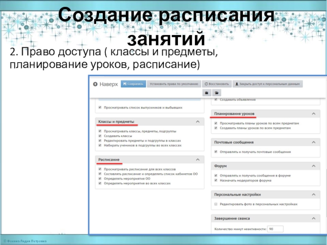
Task: Click the Наверх link text
Action: coord(109,84)
